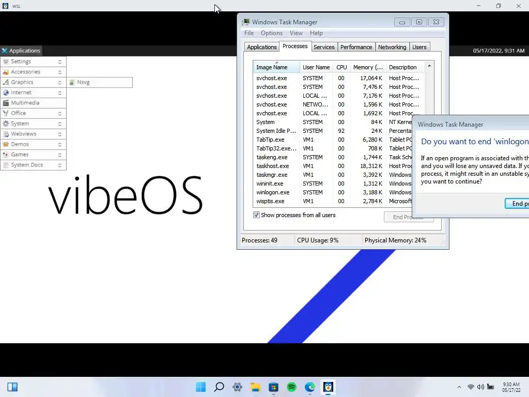Open the Settings menu icon
Screen dimensions: 529x397
pos(6,62)
